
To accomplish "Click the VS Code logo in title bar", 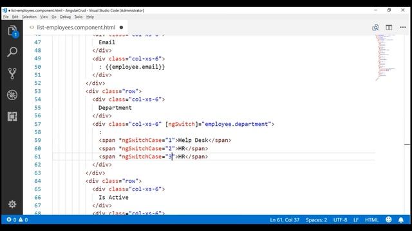I will click(5, 10).
